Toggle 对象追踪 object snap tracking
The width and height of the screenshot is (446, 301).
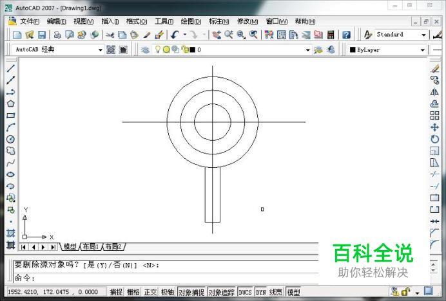point(222,292)
